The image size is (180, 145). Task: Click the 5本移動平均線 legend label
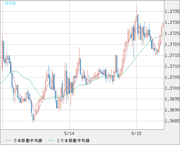28,141
